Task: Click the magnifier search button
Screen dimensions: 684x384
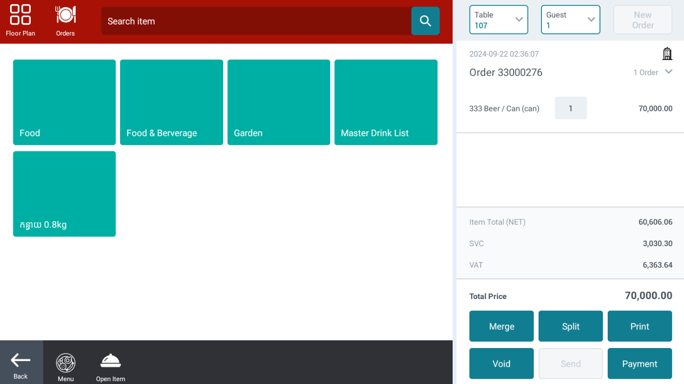Action: click(425, 21)
